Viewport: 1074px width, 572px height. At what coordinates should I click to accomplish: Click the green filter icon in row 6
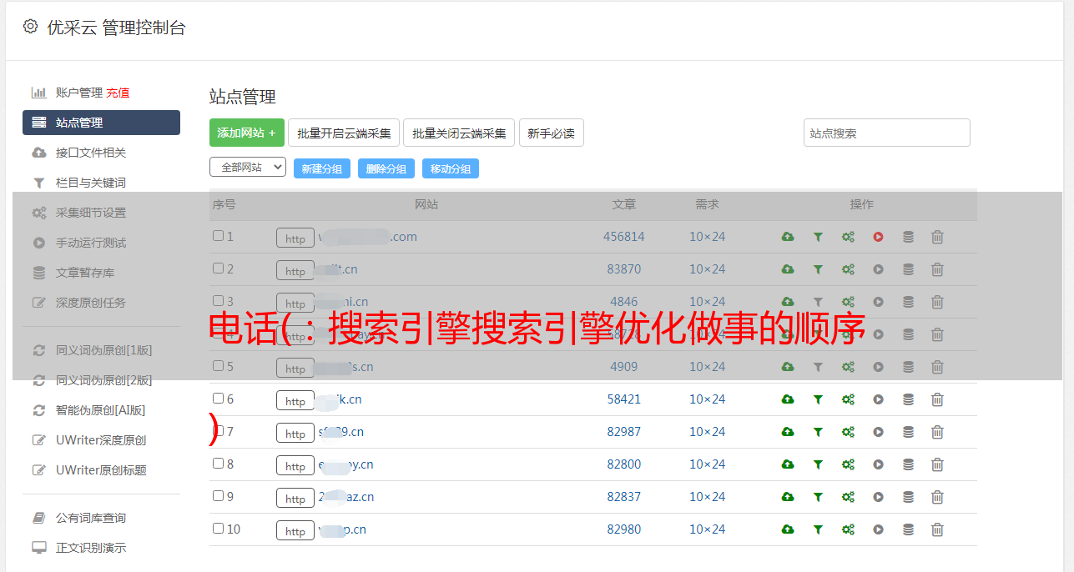(x=818, y=399)
